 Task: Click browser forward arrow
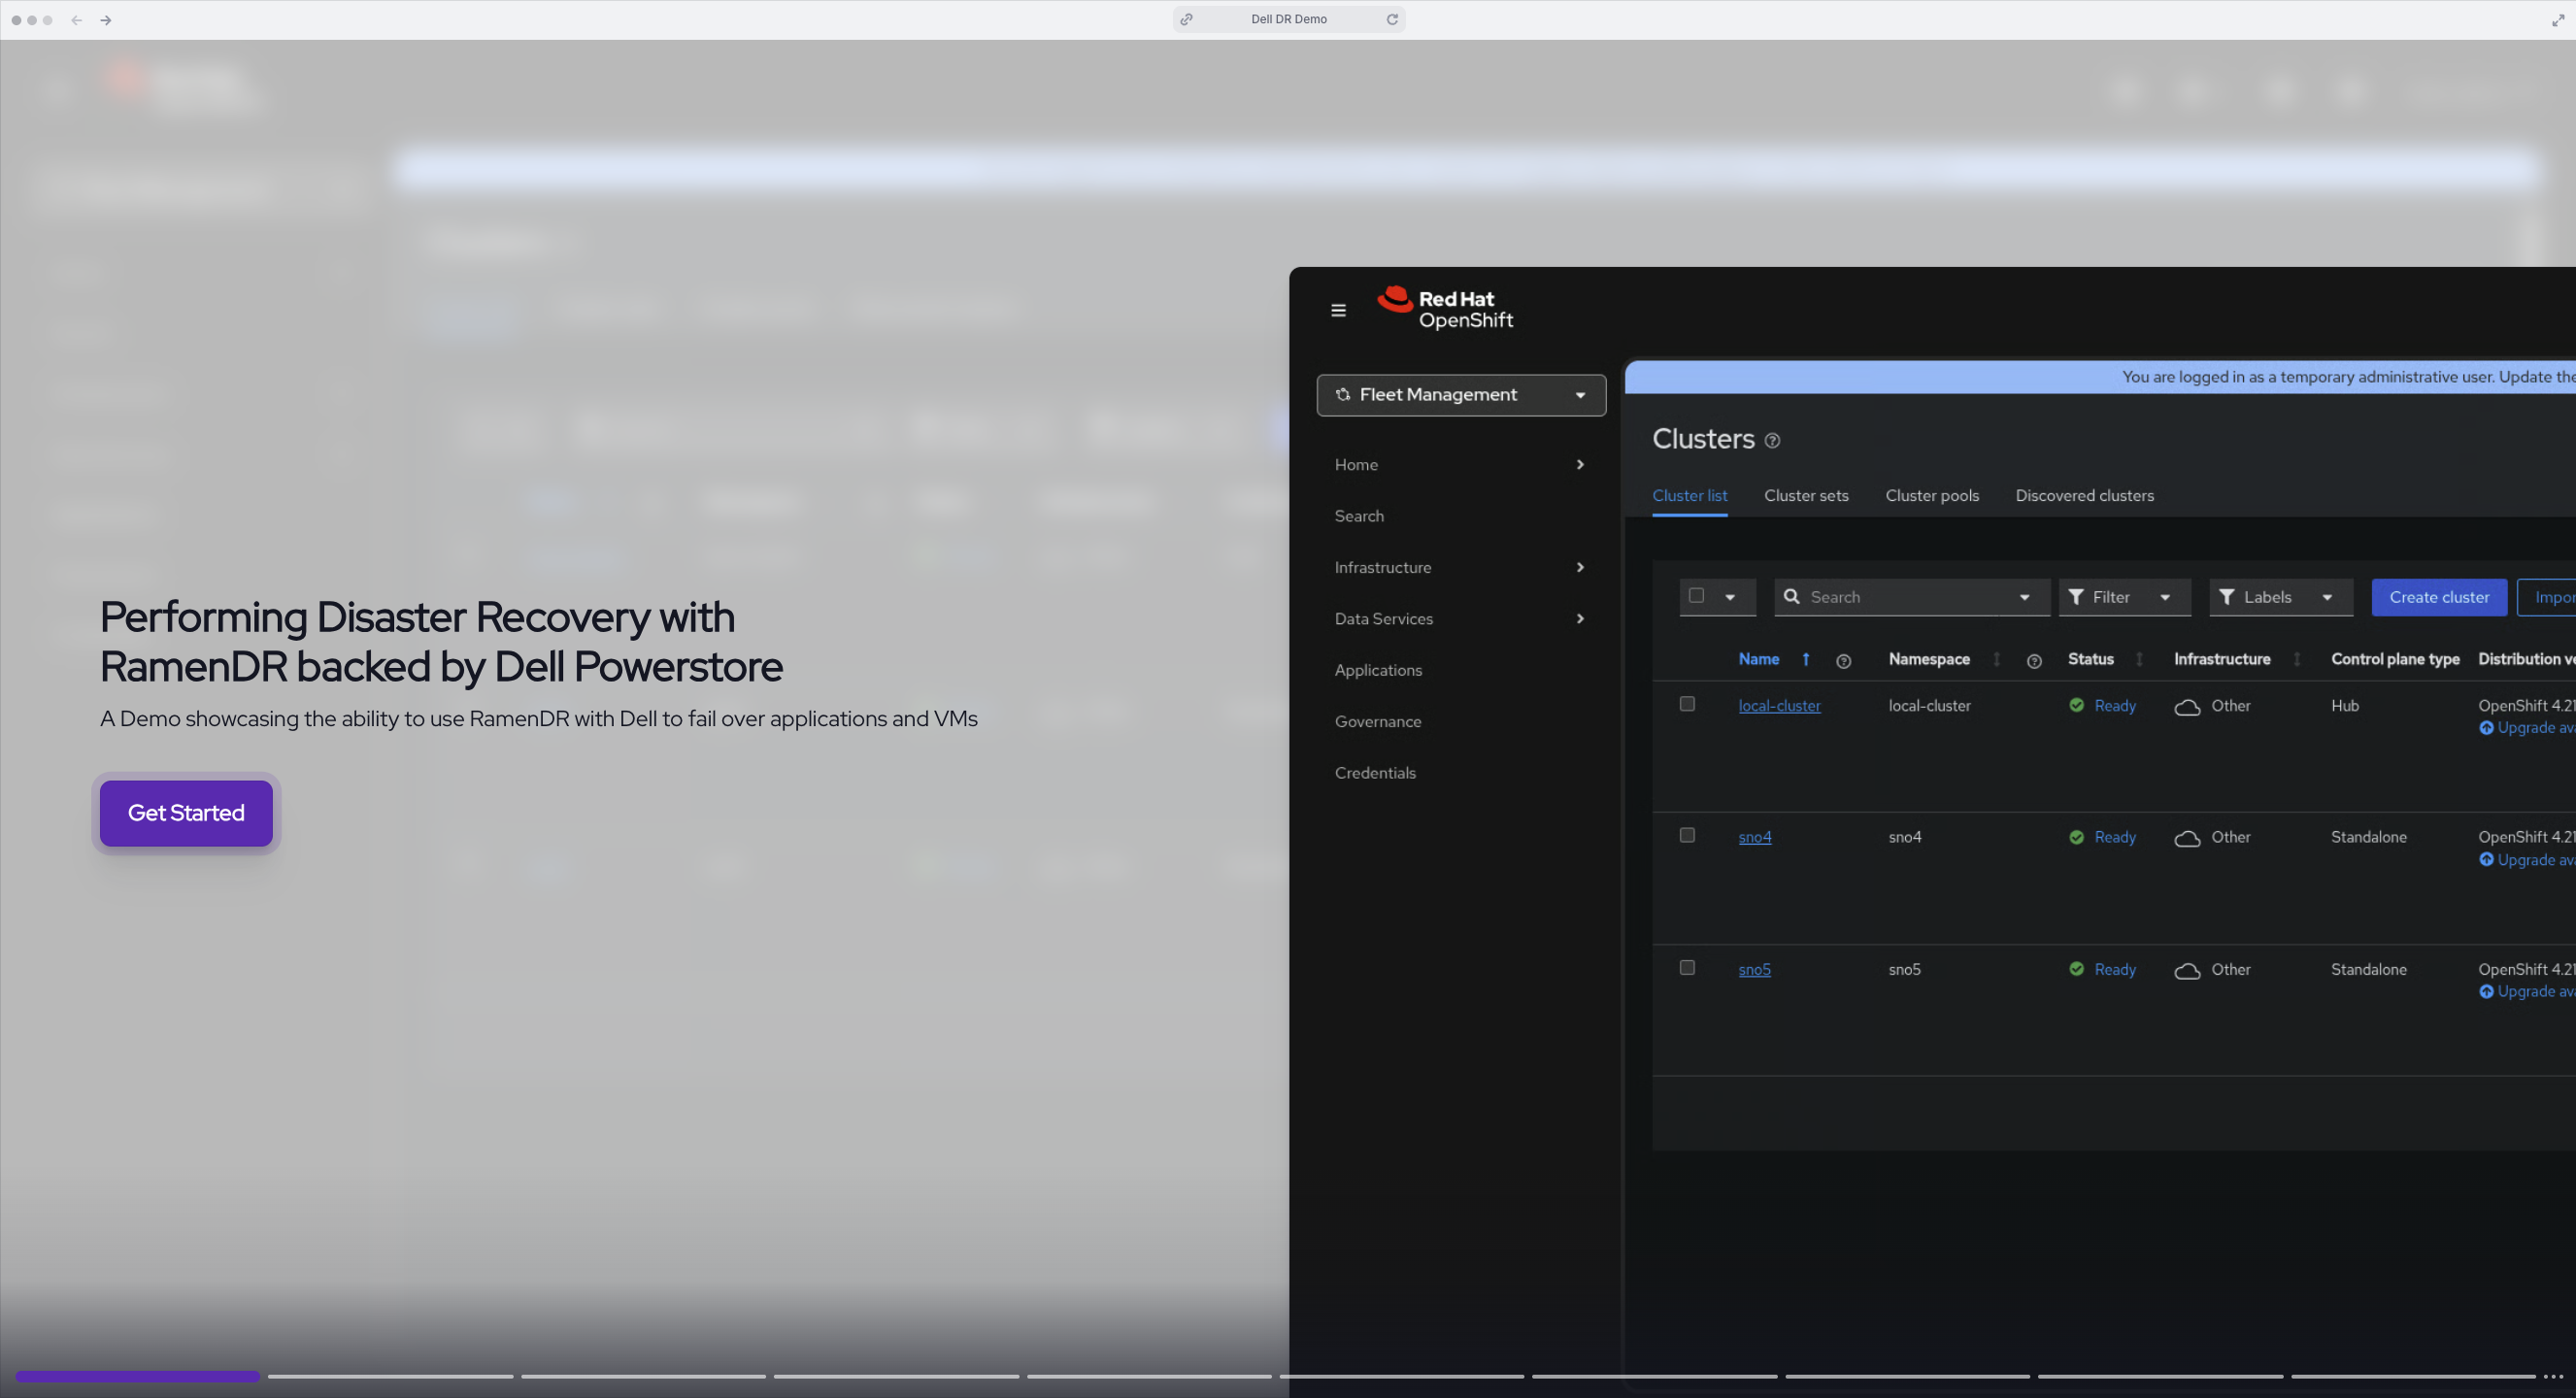pyautogui.click(x=106, y=20)
